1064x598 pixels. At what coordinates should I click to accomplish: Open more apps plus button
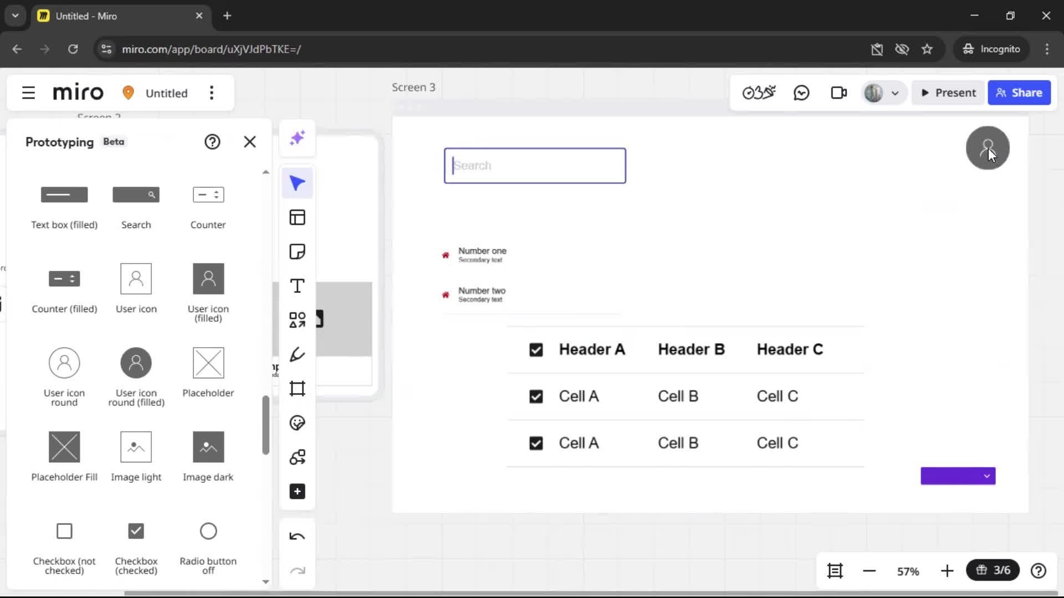tap(298, 492)
